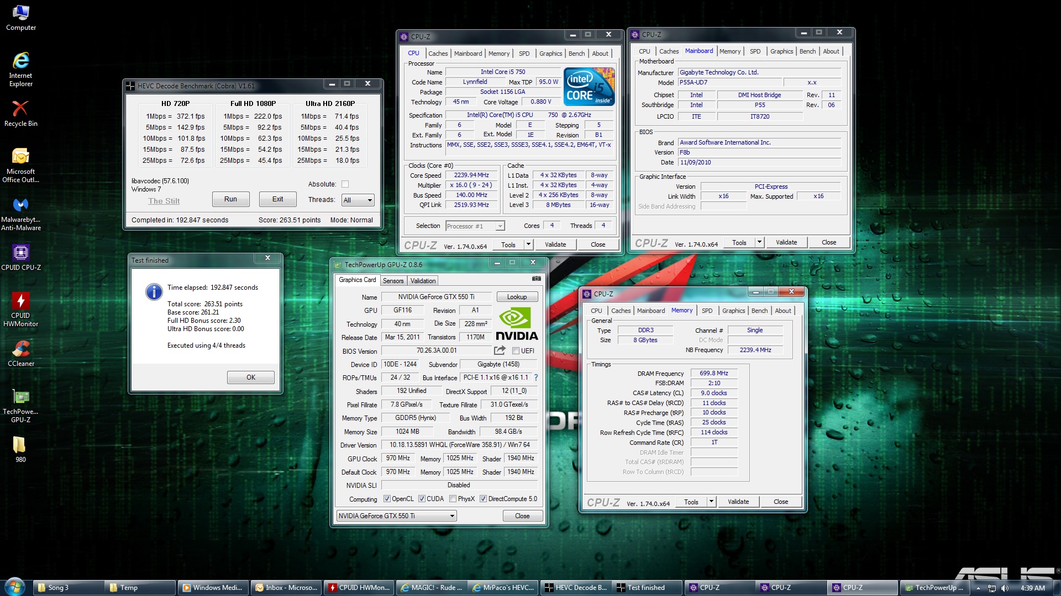Open the 980 folder on desktop
This screenshot has height=596, width=1061.
point(20,449)
